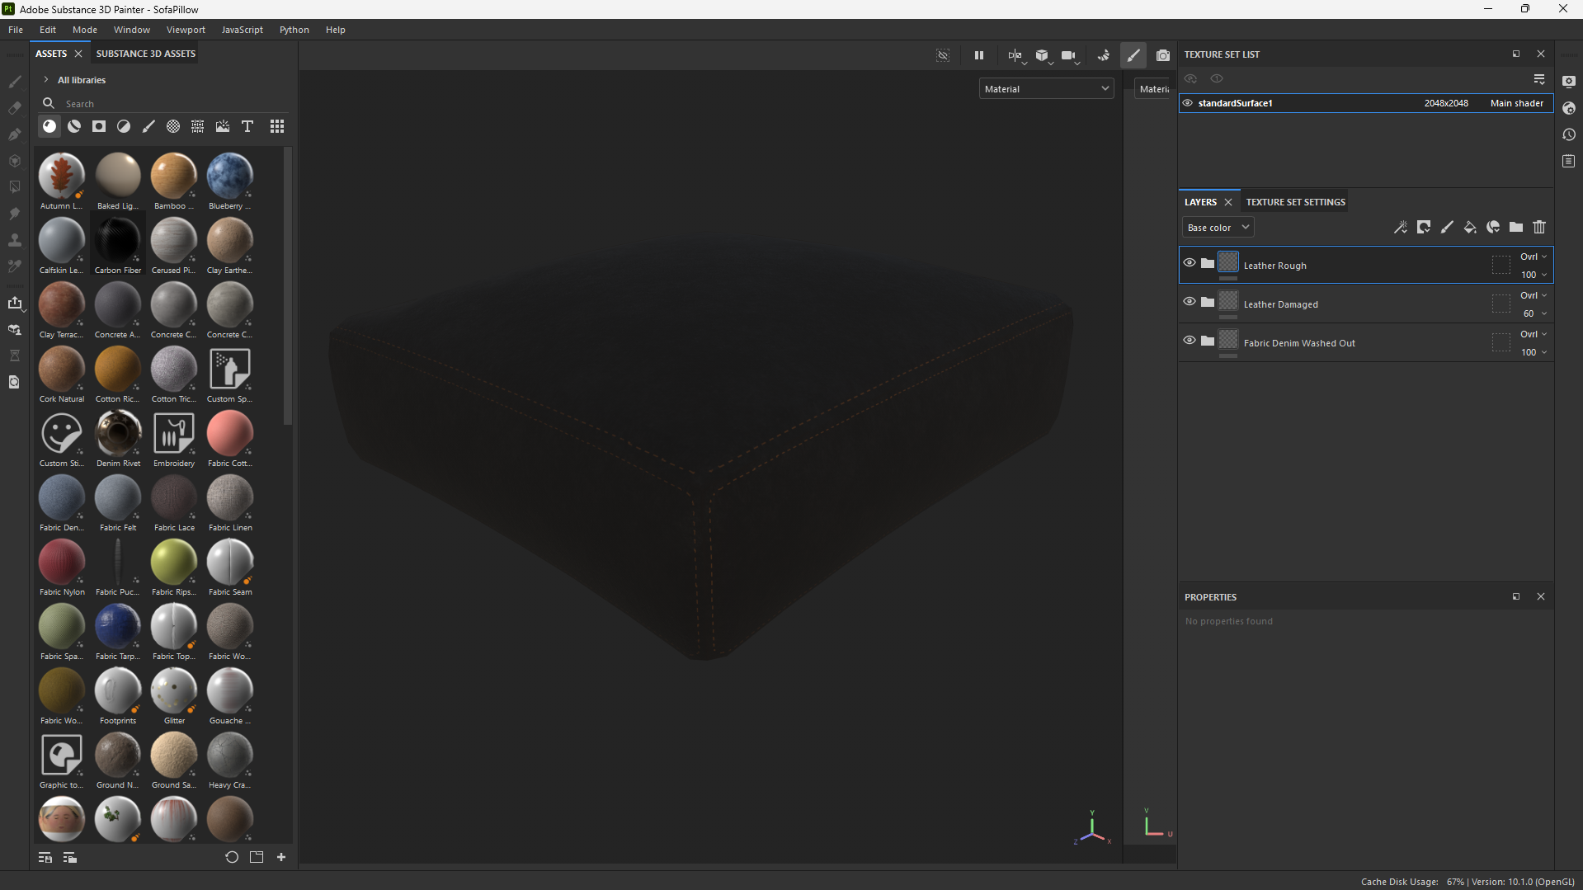Close the Properties panel
This screenshot has width=1583, height=890.
coord(1541,596)
